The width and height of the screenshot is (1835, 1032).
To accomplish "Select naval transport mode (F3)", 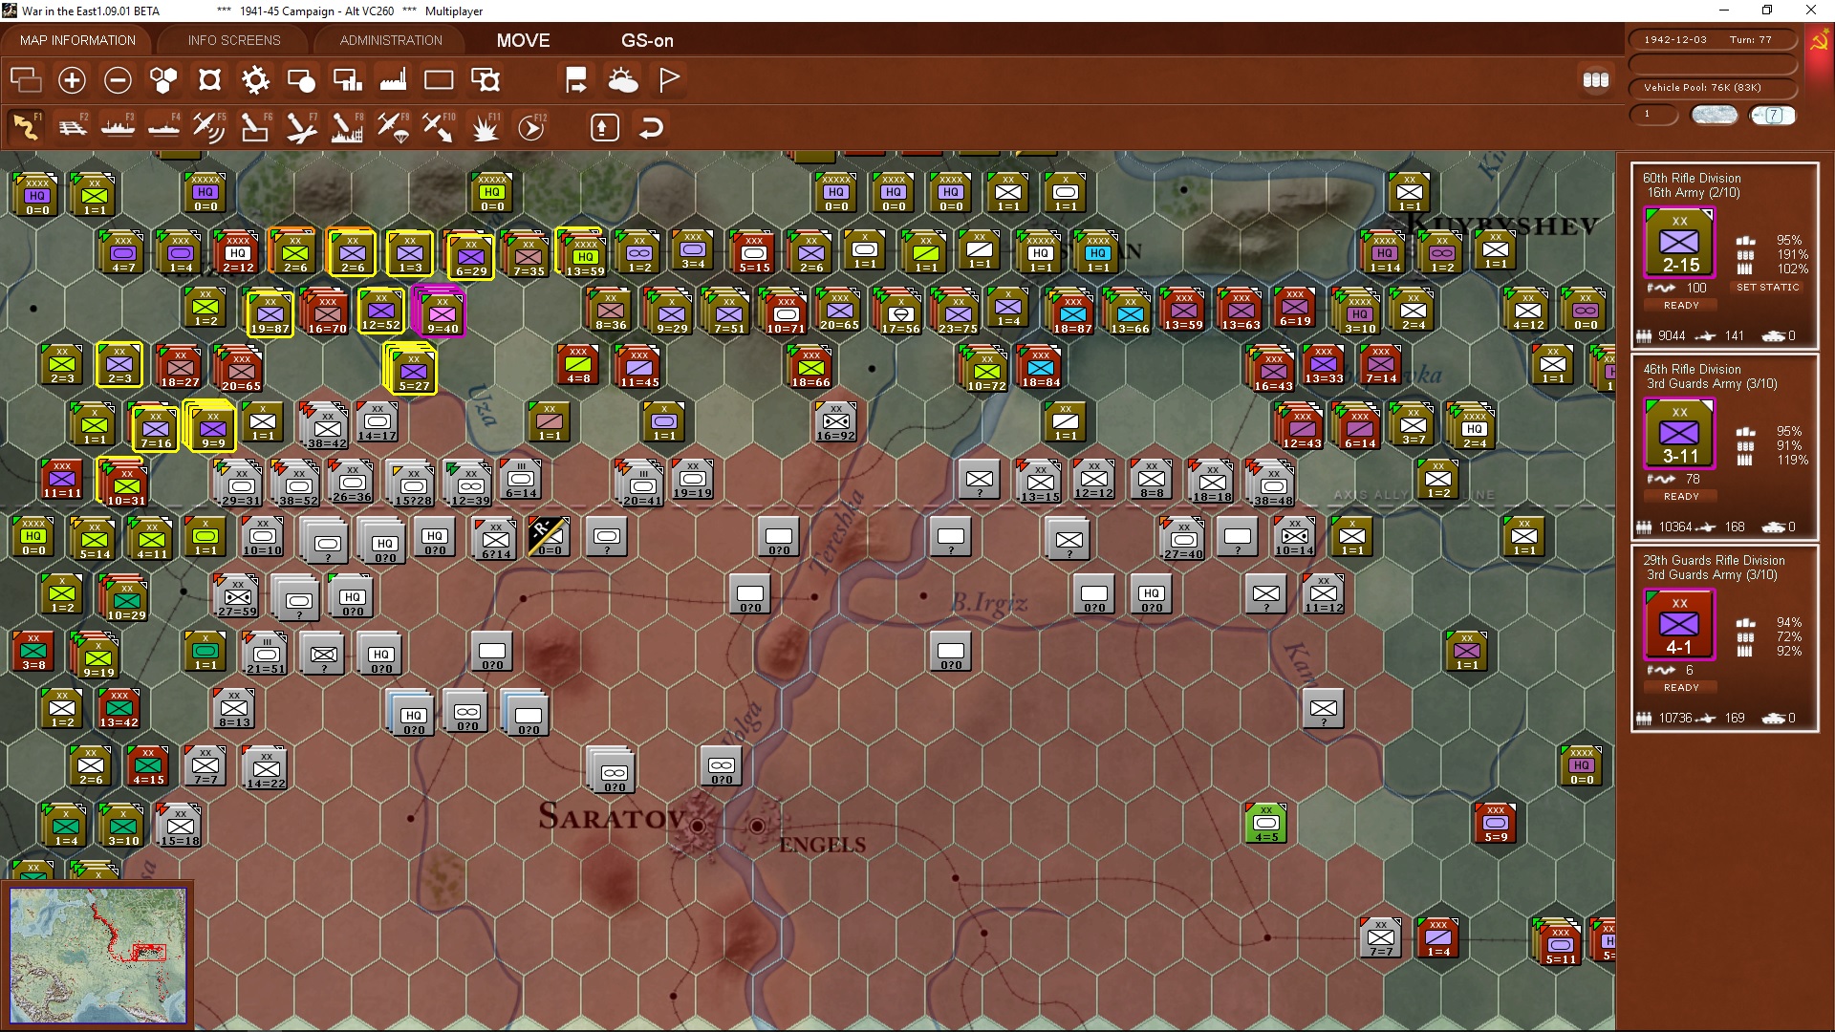I will click(x=118, y=127).
